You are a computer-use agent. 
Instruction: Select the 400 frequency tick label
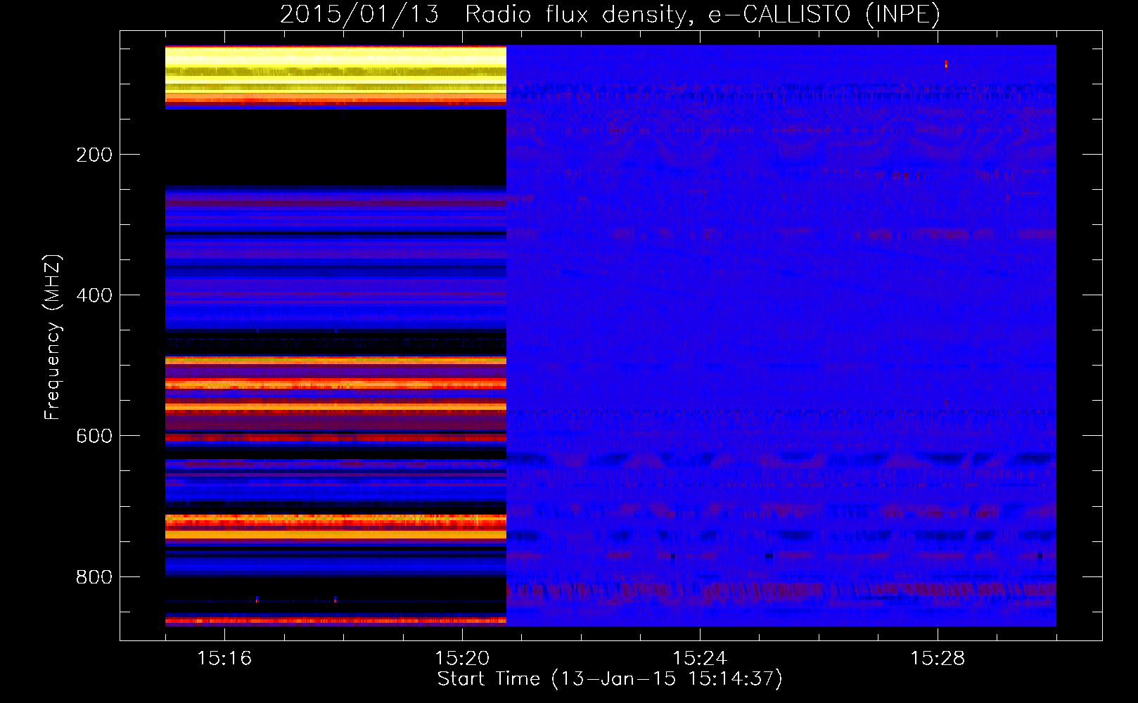[x=94, y=295]
